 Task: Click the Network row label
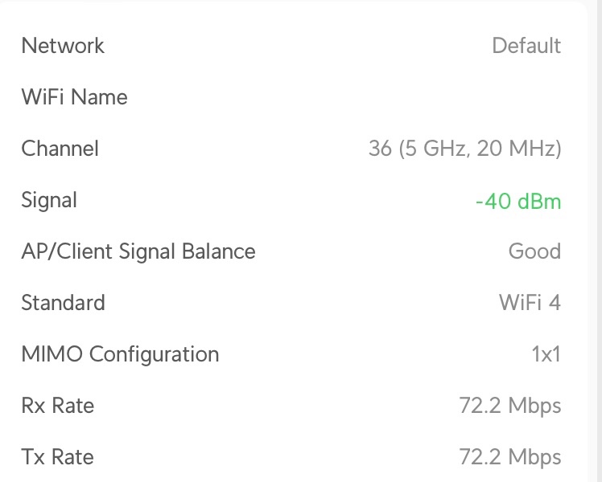tap(63, 46)
